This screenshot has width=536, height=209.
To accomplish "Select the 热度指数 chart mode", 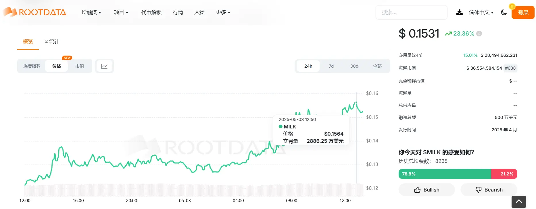I will (x=32, y=66).
